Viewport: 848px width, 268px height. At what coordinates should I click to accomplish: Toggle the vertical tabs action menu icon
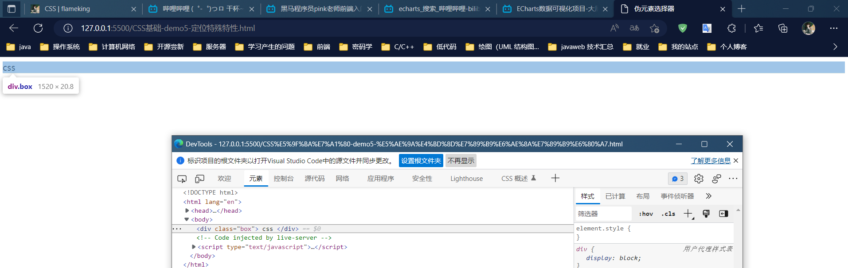pyautogui.click(x=12, y=9)
